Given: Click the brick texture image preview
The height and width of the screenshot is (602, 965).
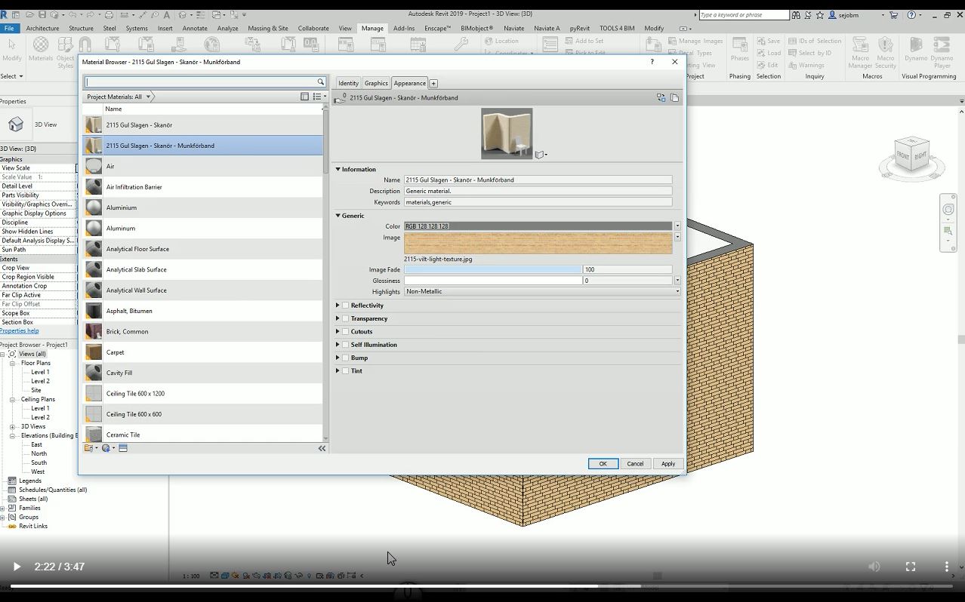Looking at the screenshot, I should [x=538, y=243].
